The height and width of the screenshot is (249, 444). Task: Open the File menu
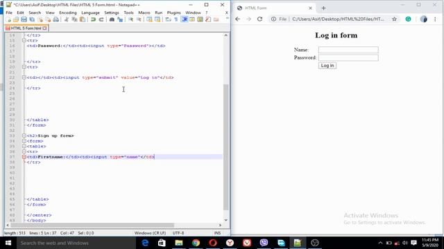[9, 12]
